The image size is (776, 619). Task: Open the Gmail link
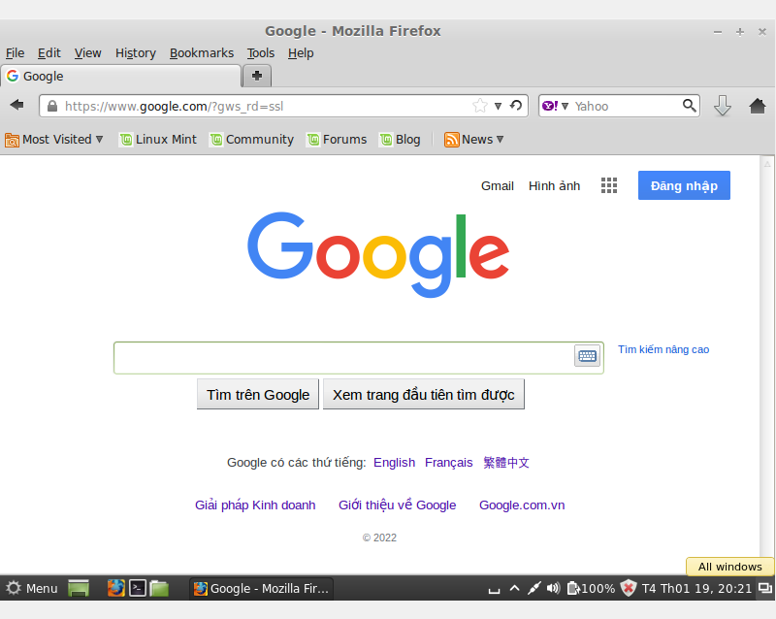pyautogui.click(x=498, y=186)
